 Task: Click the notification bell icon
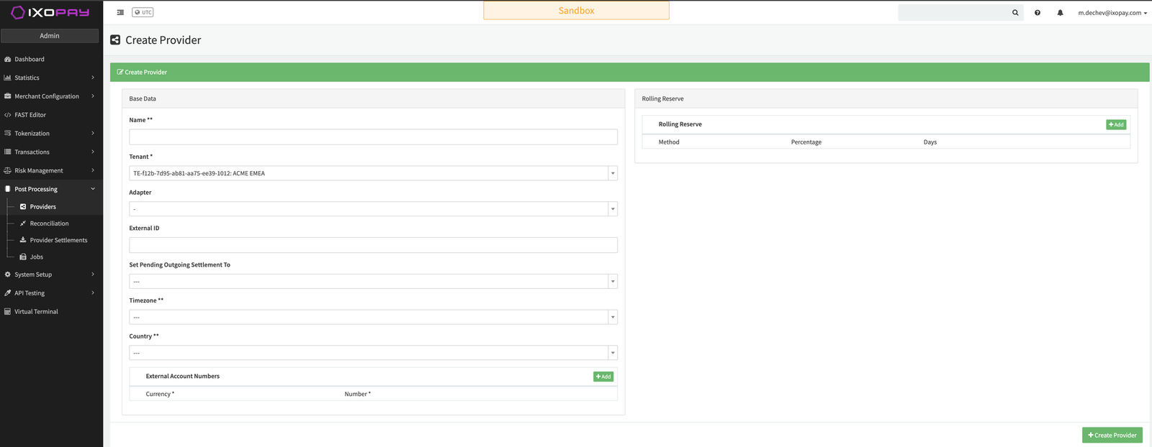pyautogui.click(x=1060, y=12)
